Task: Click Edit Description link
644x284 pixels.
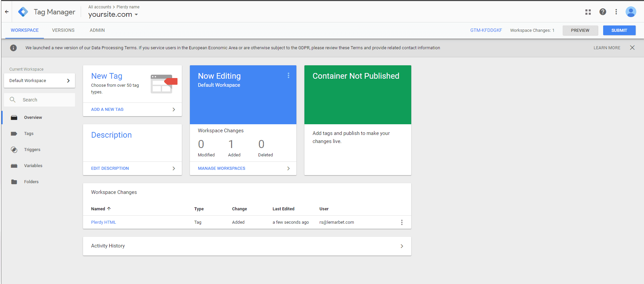Action: (x=110, y=168)
